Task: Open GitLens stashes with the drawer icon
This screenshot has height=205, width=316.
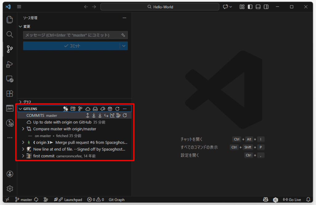Action: 96,109
